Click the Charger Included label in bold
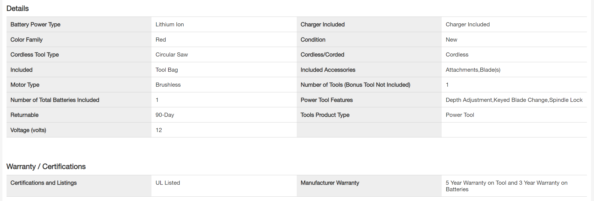The image size is (594, 201). tap(322, 24)
